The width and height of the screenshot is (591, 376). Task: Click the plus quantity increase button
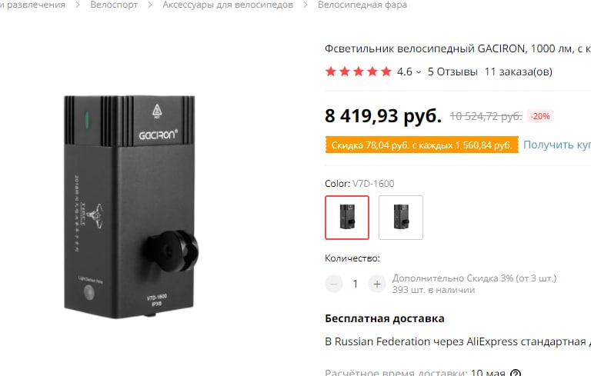coord(377,284)
